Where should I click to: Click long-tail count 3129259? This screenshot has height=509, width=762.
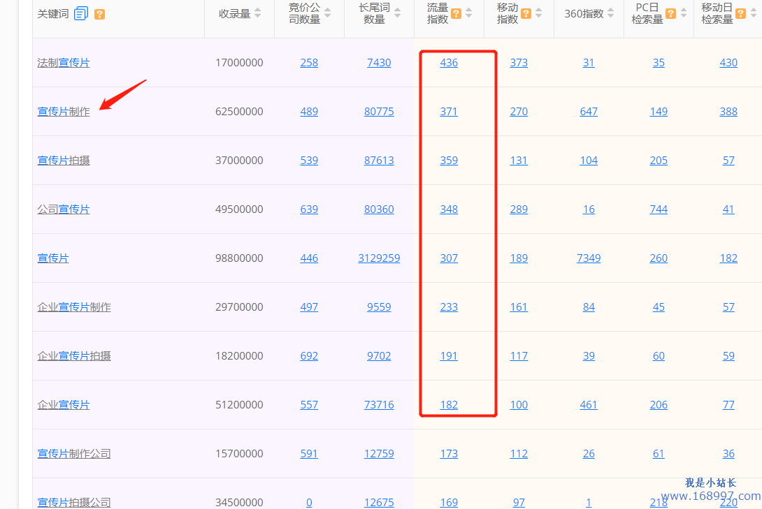click(x=379, y=258)
